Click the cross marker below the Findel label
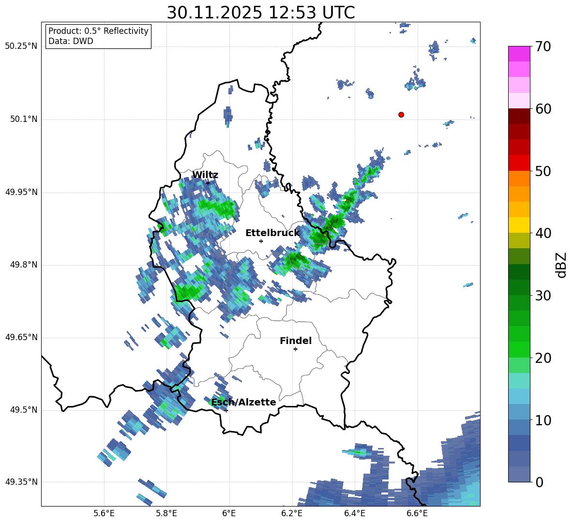The image size is (573, 523). click(295, 349)
